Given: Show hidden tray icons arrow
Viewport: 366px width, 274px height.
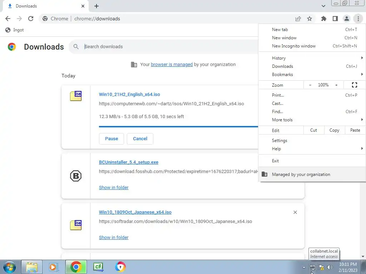Looking at the screenshot, I should coord(304,267).
